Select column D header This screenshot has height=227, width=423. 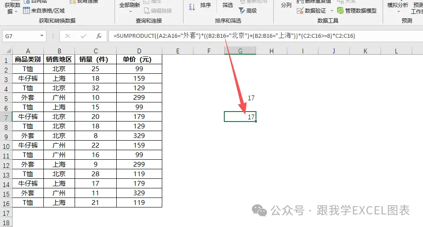click(139, 51)
